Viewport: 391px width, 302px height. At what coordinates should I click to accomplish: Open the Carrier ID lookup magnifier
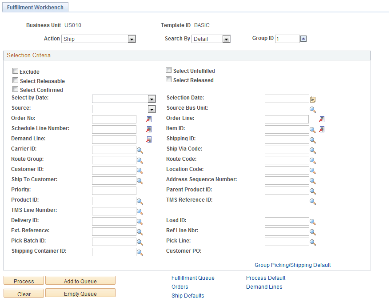(140, 150)
